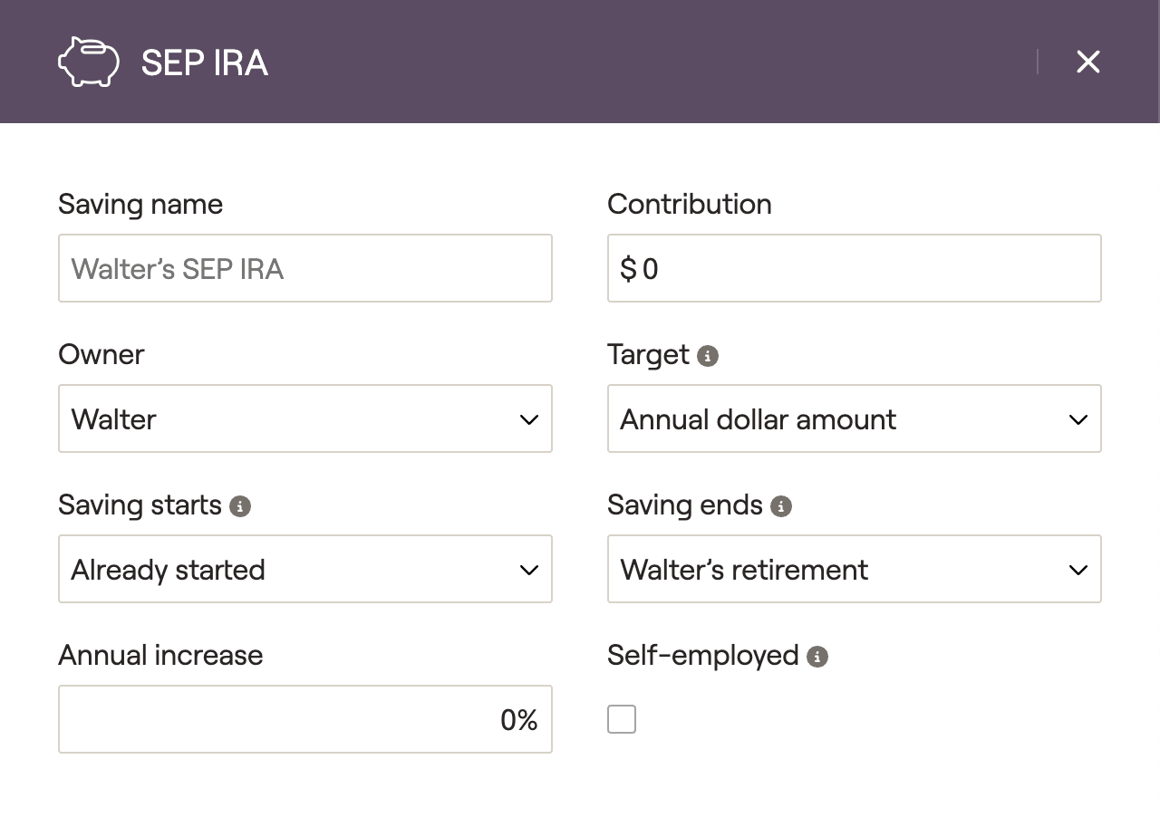Open the Owner dropdown showing Walter
Screen dimensions: 1160x817
305,418
